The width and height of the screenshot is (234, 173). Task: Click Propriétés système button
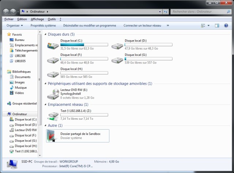click(43, 26)
